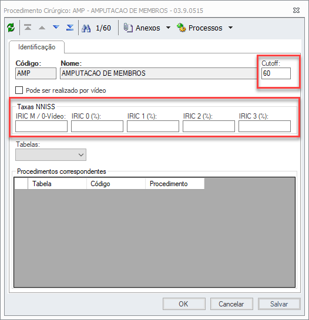This screenshot has height=320, width=309.
Task: Select the Identificação tab
Action: pyautogui.click(x=37, y=47)
